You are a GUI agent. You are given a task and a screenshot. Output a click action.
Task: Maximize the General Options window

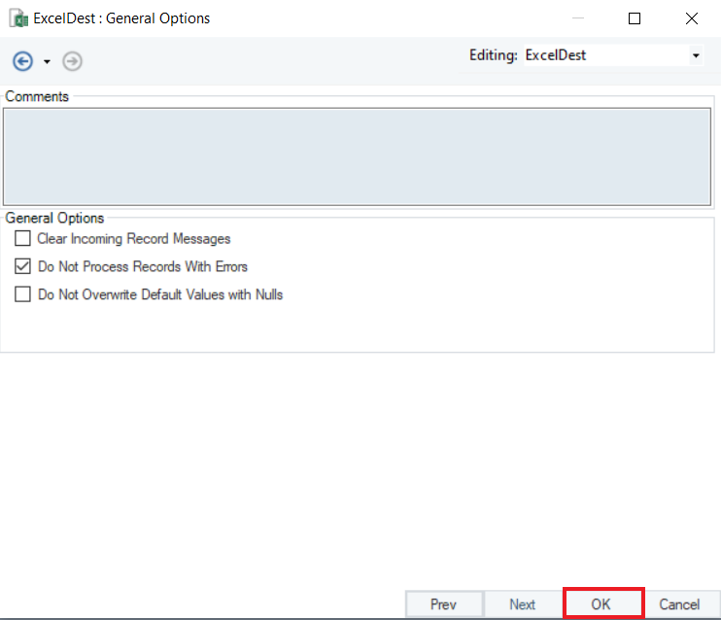click(x=635, y=18)
